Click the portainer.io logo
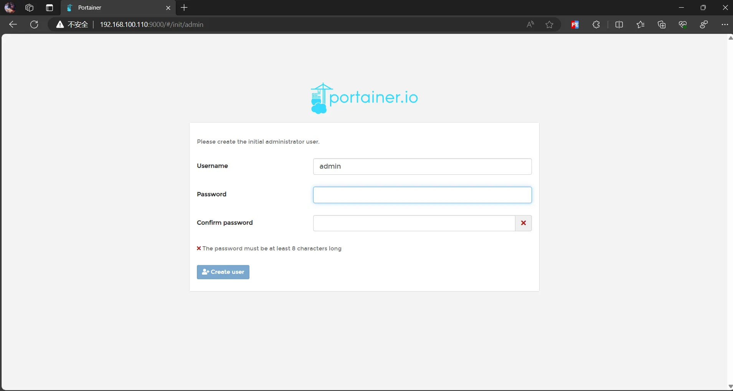Image resolution: width=733 pixels, height=391 pixels. coord(364,98)
